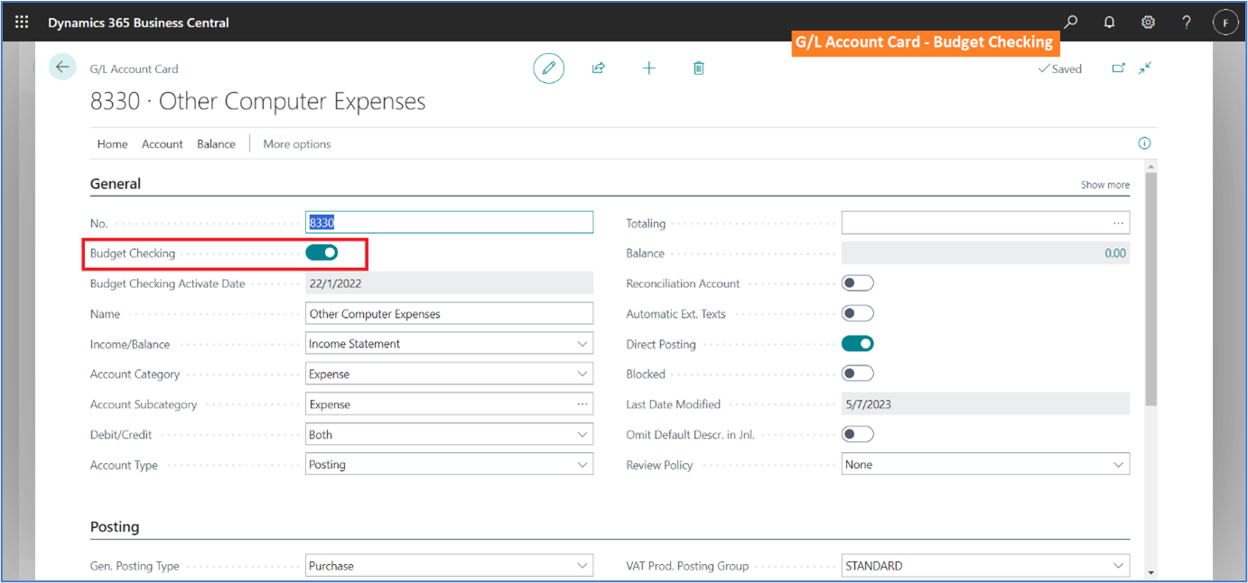Open the Balance menu
This screenshot has height=583, width=1248.
[x=217, y=143]
